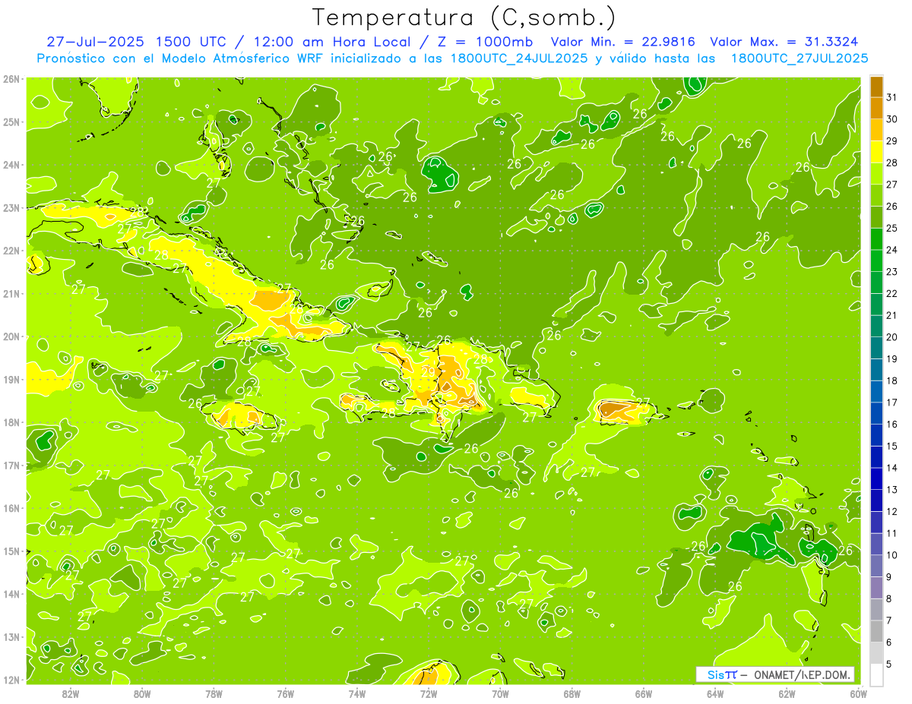
Task: Select the dark navy band between 12 and 13
Action: click(x=876, y=500)
